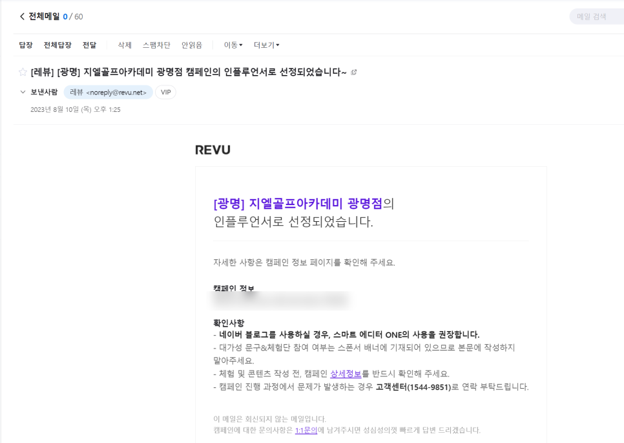The height and width of the screenshot is (443, 624).
Task: Forward the mail with 전달
Action: tap(90, 45)
